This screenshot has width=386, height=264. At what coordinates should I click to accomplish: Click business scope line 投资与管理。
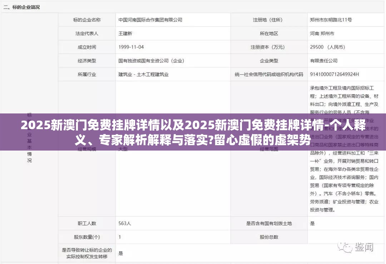point(322,210)
